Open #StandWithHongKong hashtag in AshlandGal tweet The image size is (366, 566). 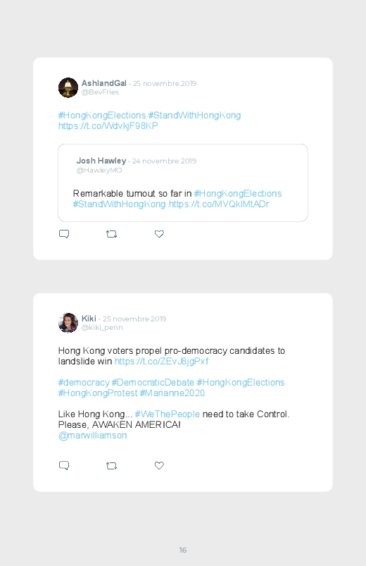click(x=194, y=115)
